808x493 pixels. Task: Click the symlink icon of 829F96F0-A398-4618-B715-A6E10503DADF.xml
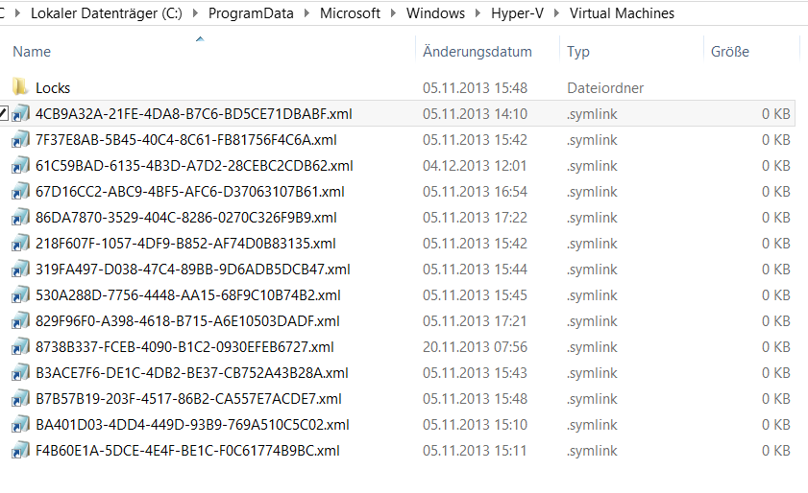pos(20,320)
